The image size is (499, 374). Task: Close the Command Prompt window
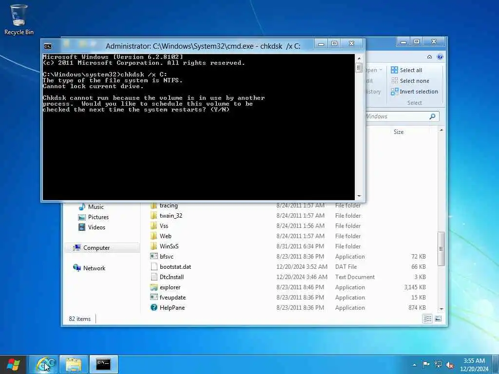pyautogui.click(x=351, y=43)
